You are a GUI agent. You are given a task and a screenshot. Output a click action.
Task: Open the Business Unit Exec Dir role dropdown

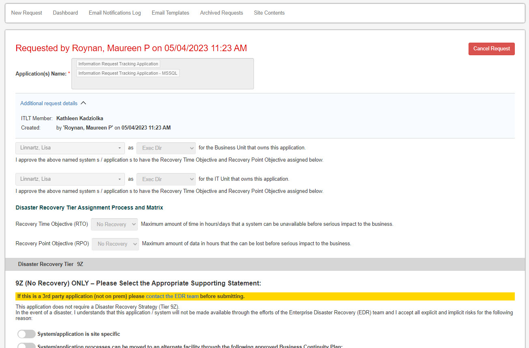166,148
